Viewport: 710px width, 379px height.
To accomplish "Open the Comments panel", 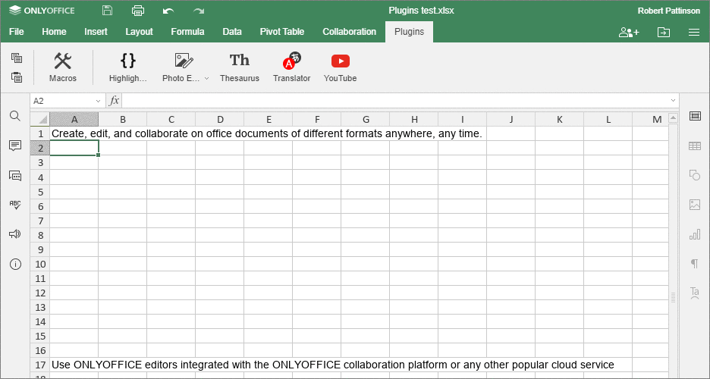I will 15,146.
